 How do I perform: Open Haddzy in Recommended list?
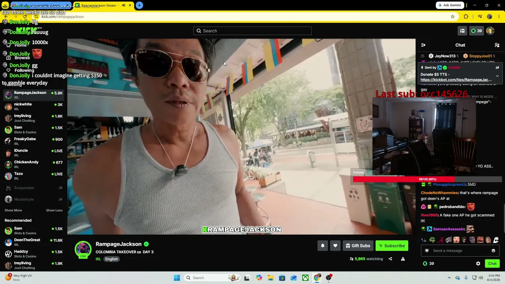[x=34, y=254]
